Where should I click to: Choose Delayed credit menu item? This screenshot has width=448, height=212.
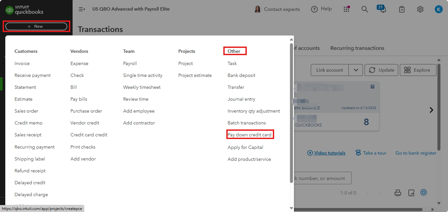pos(30,183)
